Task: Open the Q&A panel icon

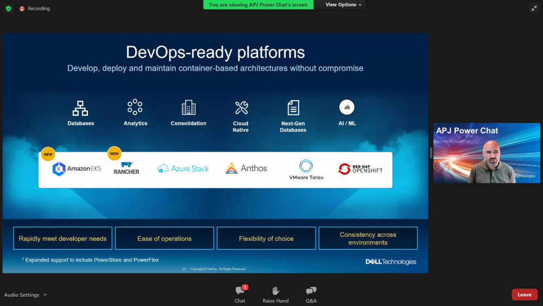Action: [311, 290]
